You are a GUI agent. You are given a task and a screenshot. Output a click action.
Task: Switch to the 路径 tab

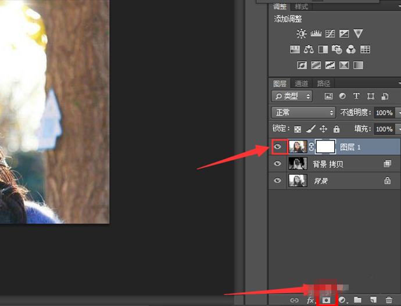pos(324,84)
